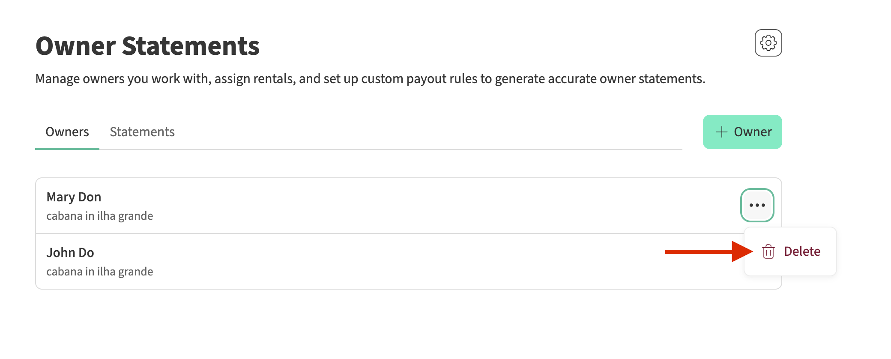Select the John Do owner name

[70, 253]
